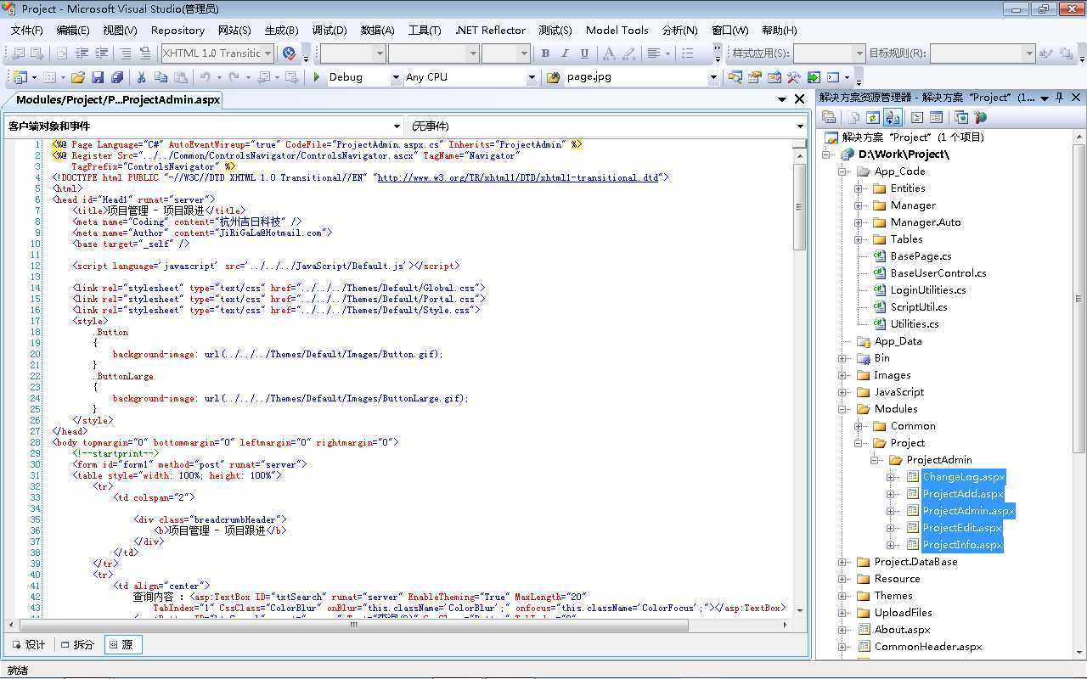Paste from clipboard using the Paste icon
Image resolution: width=1087 pixels, height=679 pixels.
pyautogui.click(x=180, y=77)
